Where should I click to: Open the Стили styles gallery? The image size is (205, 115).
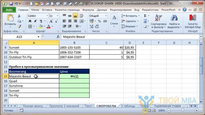(x=114, y=20)
